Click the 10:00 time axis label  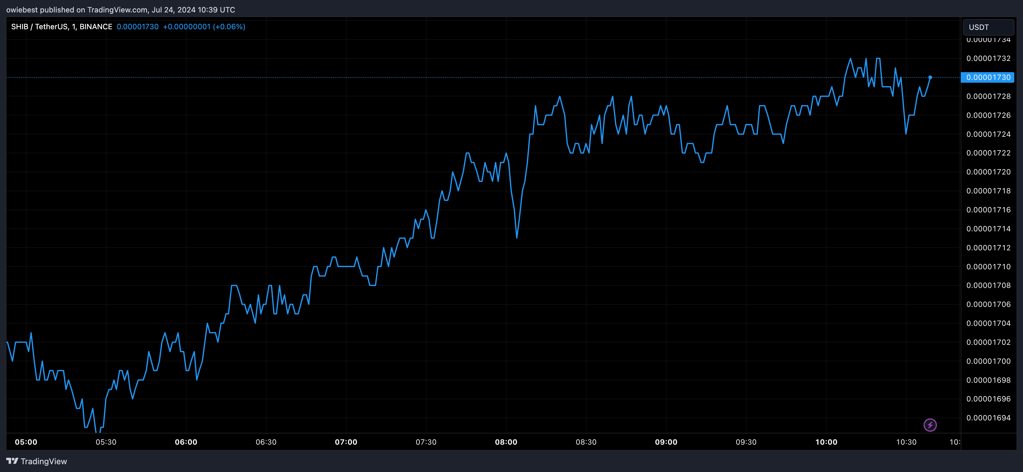826,442
